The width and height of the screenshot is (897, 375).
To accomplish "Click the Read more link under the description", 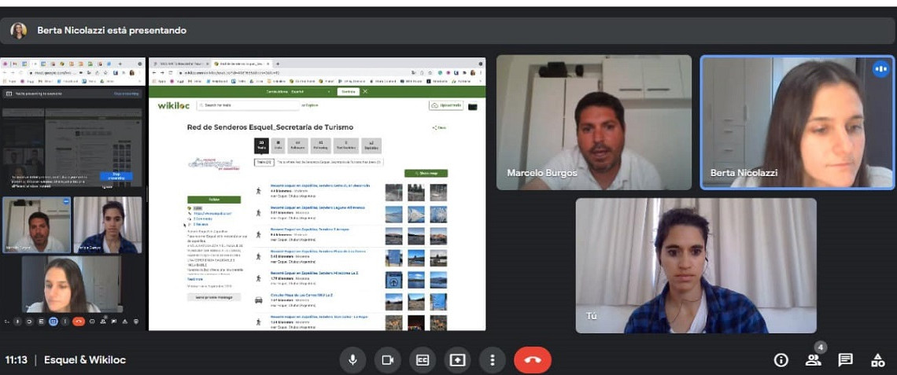I will tap(194, 280).
